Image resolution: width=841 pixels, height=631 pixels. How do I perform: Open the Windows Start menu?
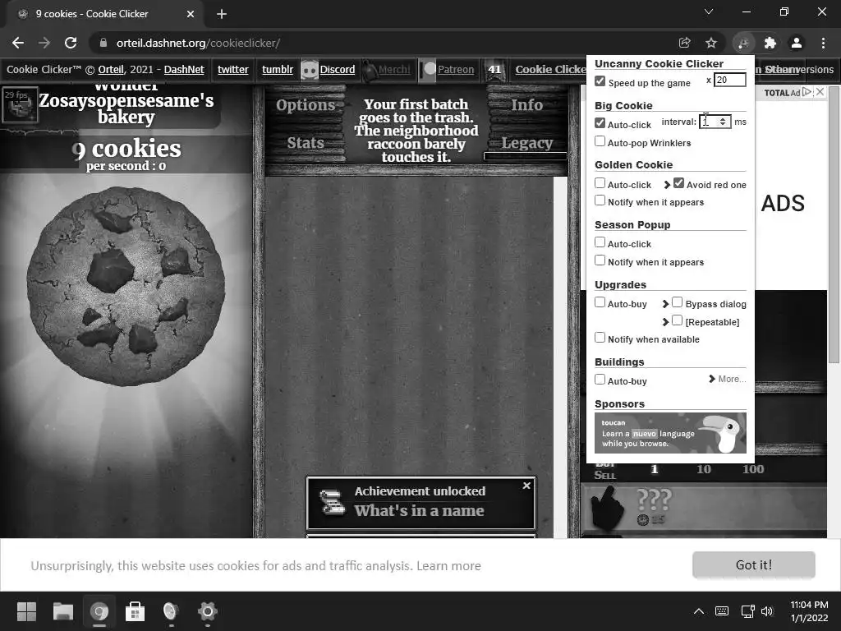26,611
